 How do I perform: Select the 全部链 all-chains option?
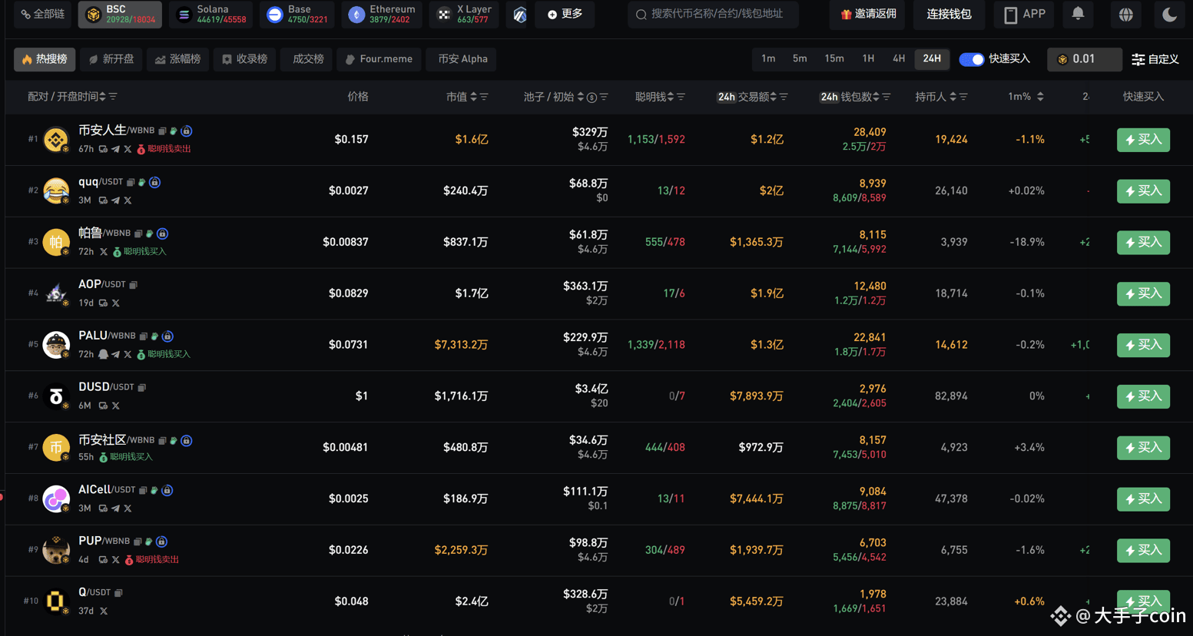43,15
